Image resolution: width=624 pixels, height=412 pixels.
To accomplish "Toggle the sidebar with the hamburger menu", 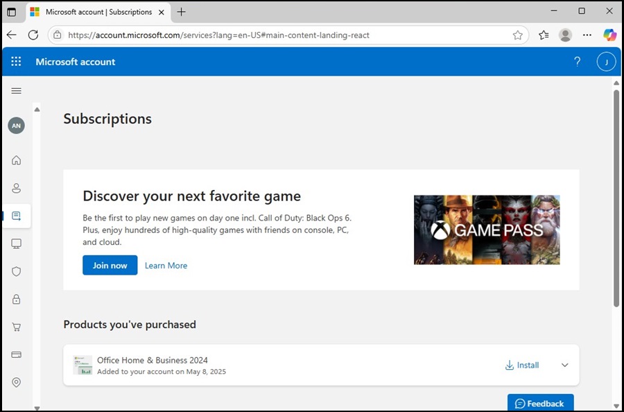I will tap(16, 90).
